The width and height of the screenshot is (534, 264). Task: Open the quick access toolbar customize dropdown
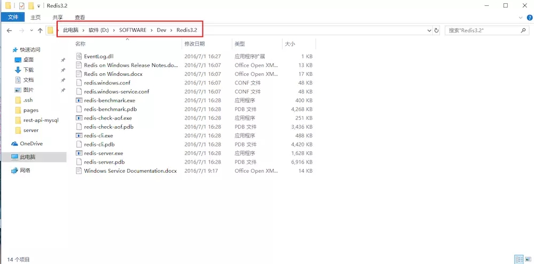[x=39, y=6]
